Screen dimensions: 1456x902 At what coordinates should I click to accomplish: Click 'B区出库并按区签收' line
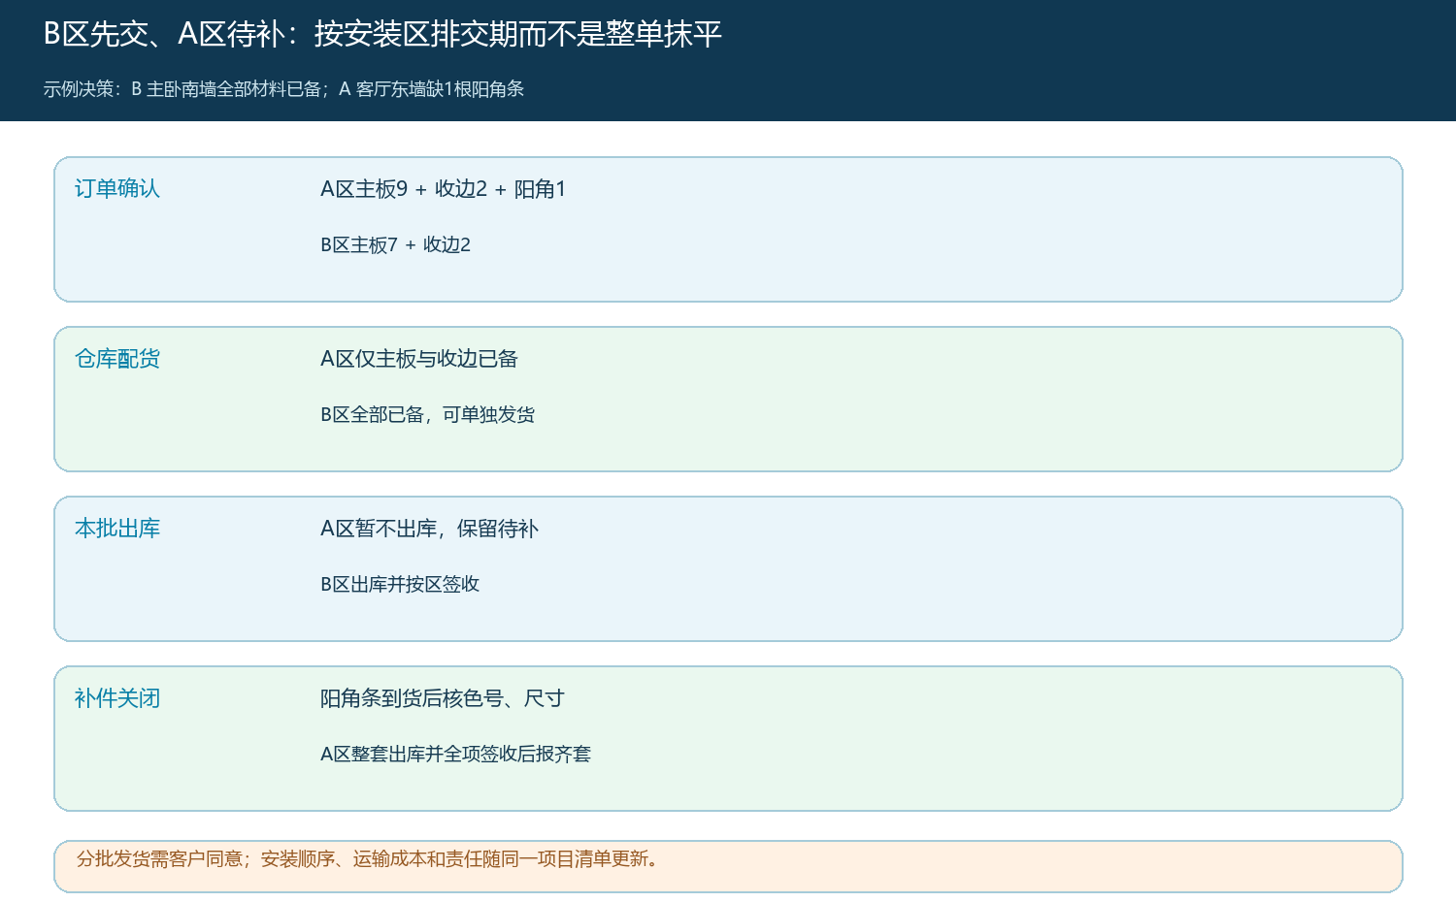pos(400,585)
